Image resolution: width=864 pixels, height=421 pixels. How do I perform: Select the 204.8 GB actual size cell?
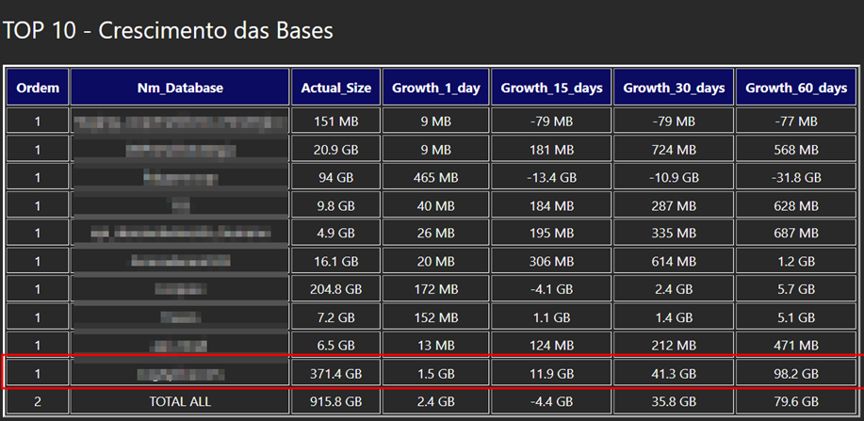[334, 289]
